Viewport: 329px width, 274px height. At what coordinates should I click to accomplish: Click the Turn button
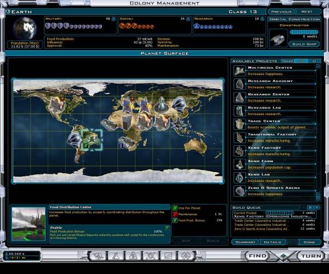pyautogui.click(x=311, y=256)
